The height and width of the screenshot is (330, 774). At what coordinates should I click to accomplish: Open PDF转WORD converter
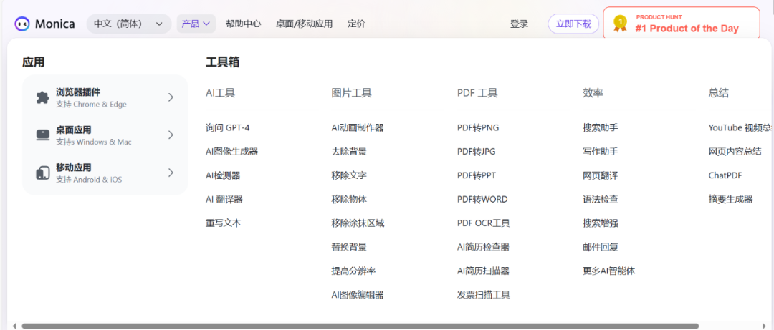(482, 199)
